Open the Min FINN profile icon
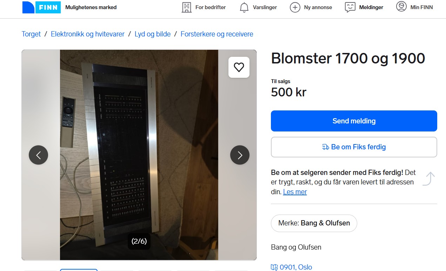Image resolution: width=446 pixels, height=271 pixels. tap(401, 7)
